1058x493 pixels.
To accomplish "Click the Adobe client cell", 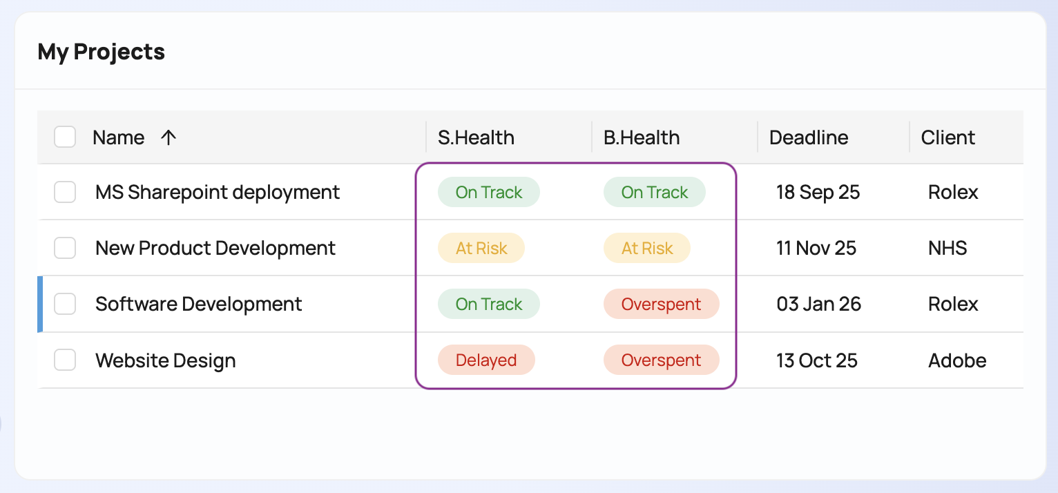I will click(957, 360).
